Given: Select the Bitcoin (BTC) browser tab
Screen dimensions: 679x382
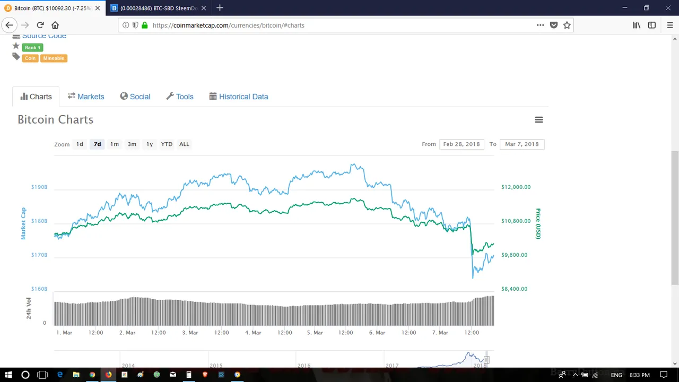Looking at the screenshot, I should [x=52, y=8].
